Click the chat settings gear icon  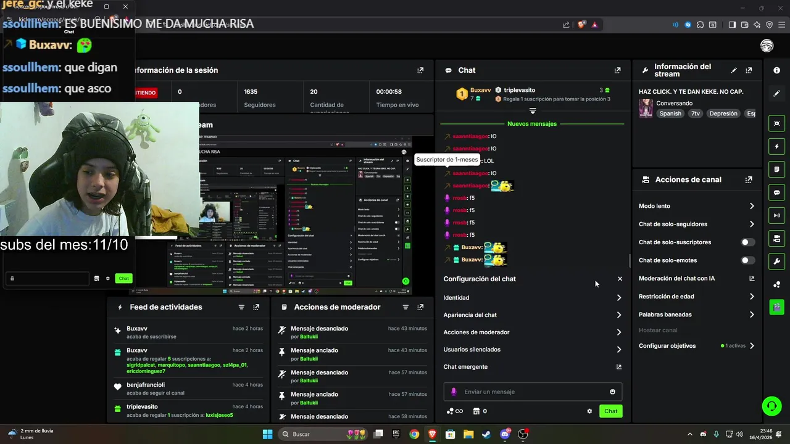click(x=589, y=411)
